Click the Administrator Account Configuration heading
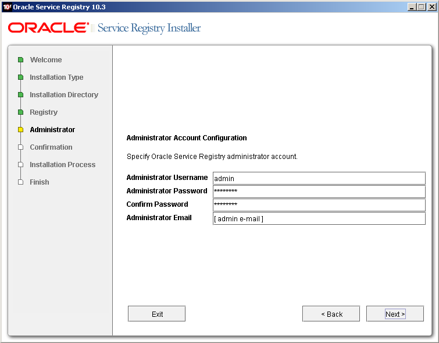Viewport: 439px width, 343px height. pyautogui.click(x=187, y=137)
